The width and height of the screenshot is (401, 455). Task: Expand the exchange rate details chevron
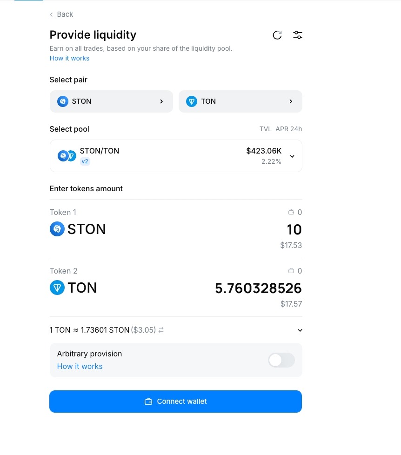coord(300,330)
